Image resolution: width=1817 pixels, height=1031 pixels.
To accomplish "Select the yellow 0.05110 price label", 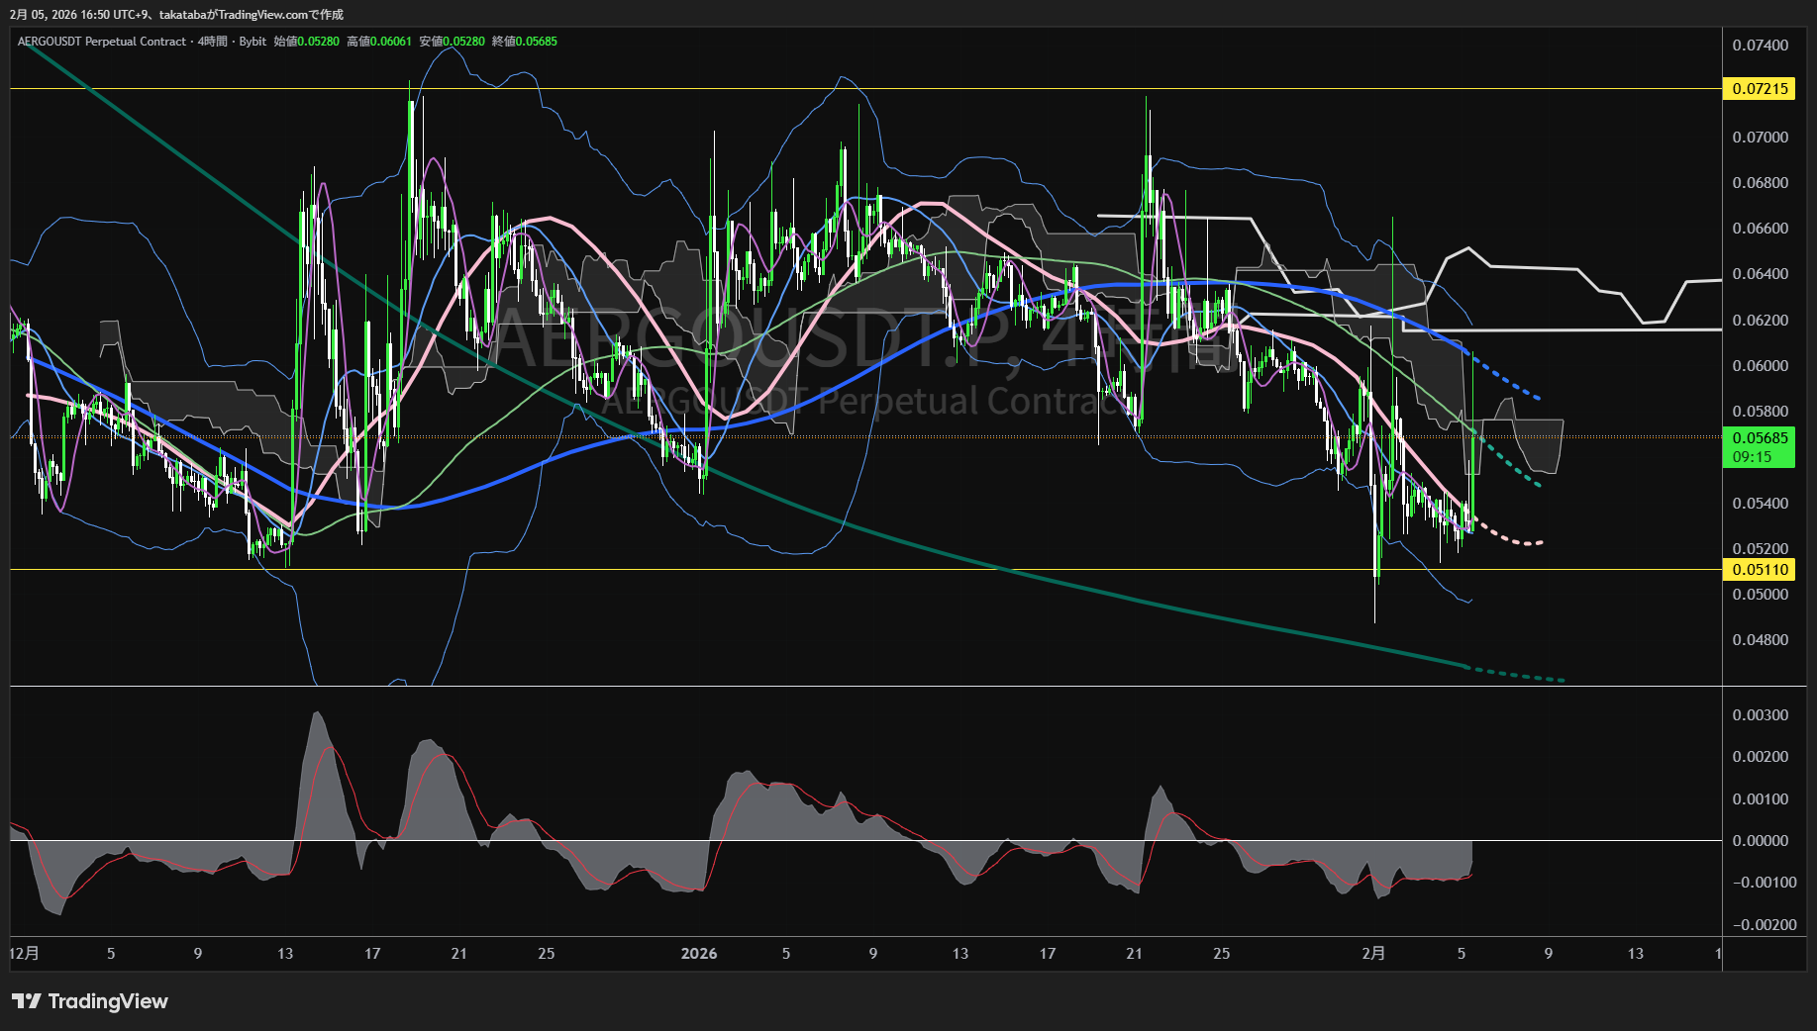I will (x=1760, y=570).
